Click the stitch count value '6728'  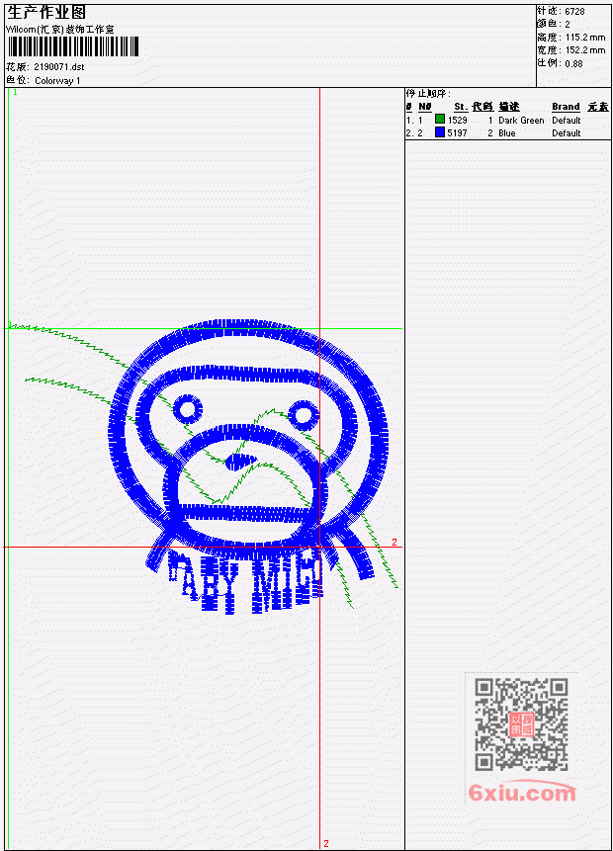(574, 12)
